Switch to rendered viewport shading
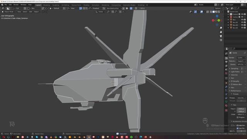The image size is (247, 139). point(219,12)
